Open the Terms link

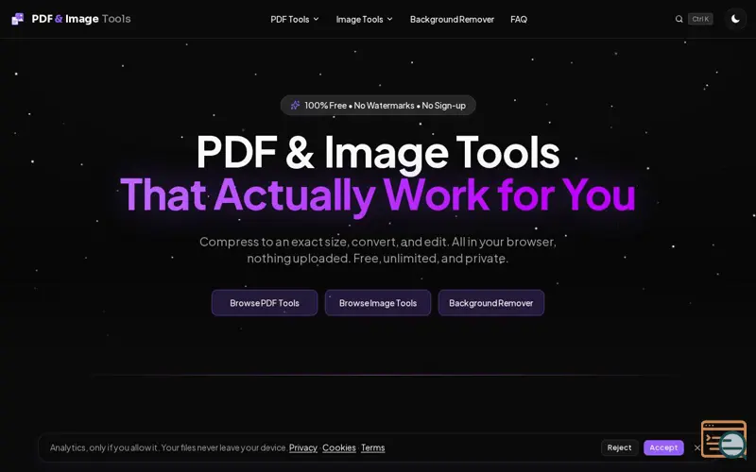pos(372,447)
